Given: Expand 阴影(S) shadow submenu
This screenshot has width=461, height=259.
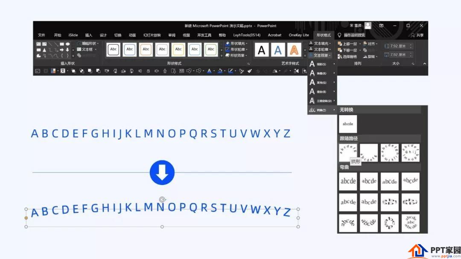Looking at the screenshot, I should [322, 64].
